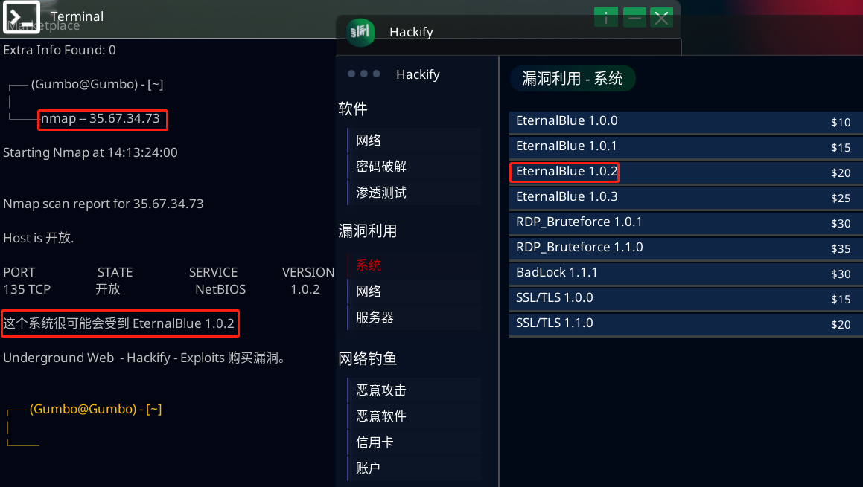863x487 pixels.
Task: Click the nmap -- 35.67.34.73 command text
Action: pyautogui.click(x=101, y=119)
